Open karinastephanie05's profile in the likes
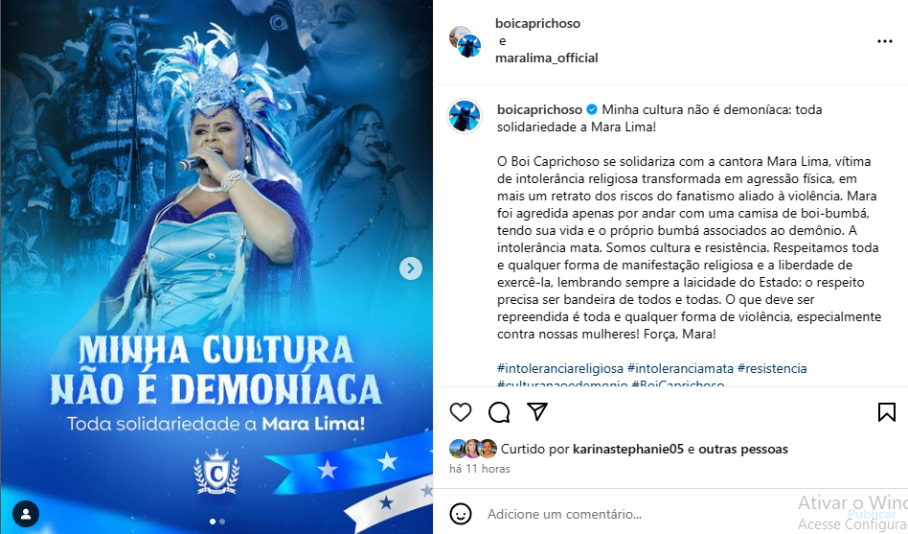Viewport: 908px width, 534px height. pos(628,449)
